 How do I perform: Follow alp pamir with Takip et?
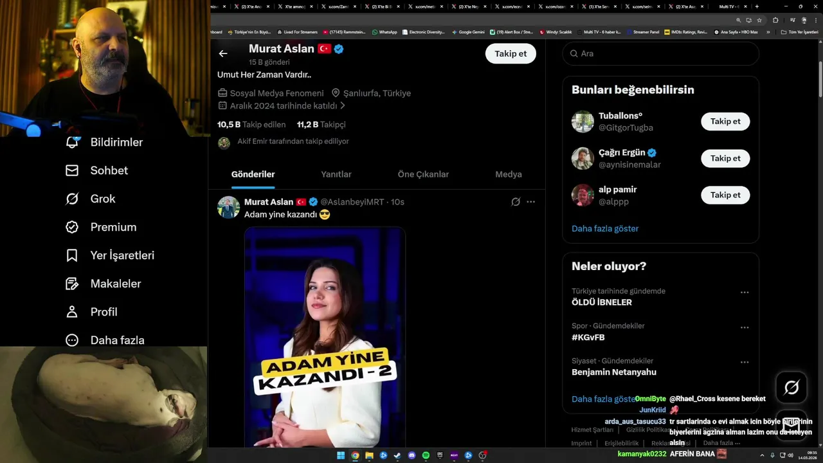tap(725, 195)
